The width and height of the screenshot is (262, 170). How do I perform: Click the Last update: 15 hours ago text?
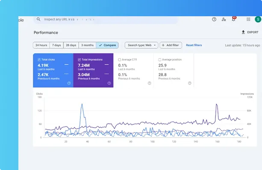click(x=242, y=45)
